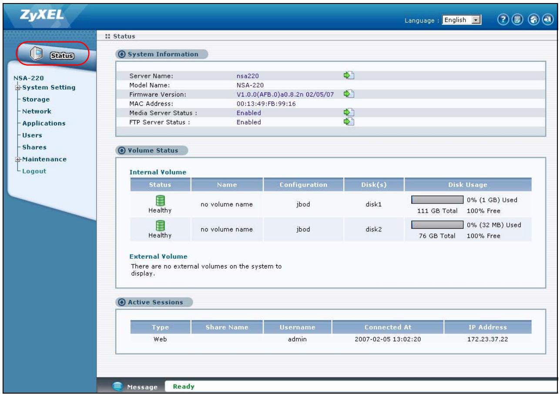Click the MAC address 00:13:49:FB:99:16
Image resolution: width=560 pixels, height=394 pixels.
[x=266, y=104]
